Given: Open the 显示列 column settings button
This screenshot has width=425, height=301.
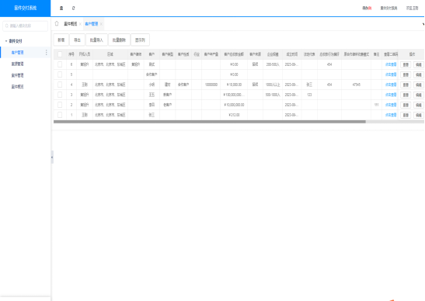Looking at the screenshot, I should tap(140, 40).
